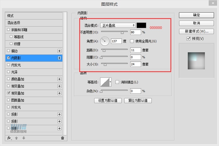This screenshot has width=219, height=146.
Task: Enable the 光泽 checkbox
Action: 8,72
